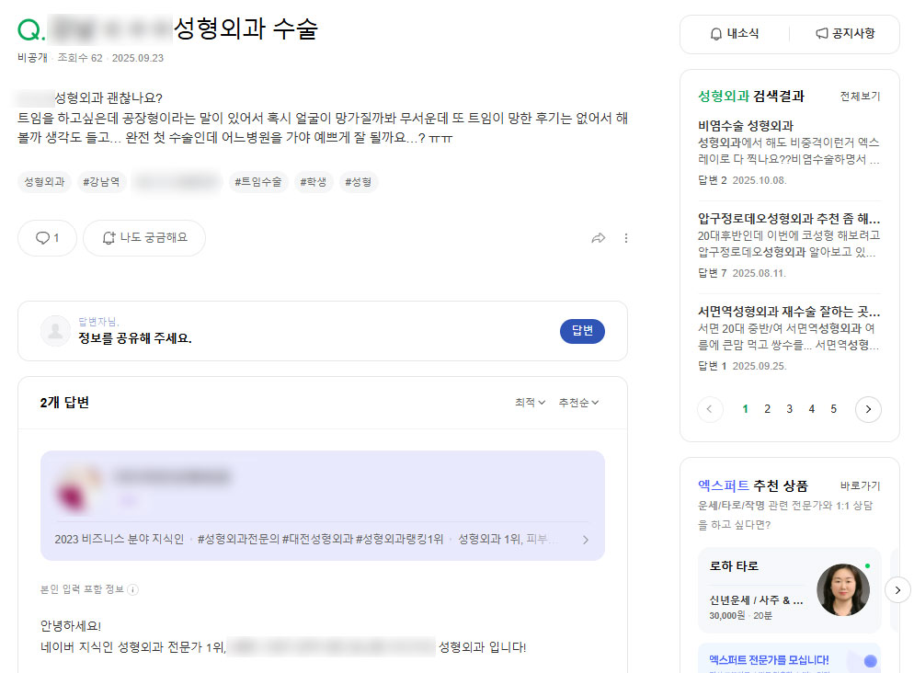
Task: Go to next search results page arrow
Action: [x=868, y=409]
